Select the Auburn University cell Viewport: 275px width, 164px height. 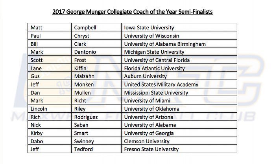coord(179,76)
